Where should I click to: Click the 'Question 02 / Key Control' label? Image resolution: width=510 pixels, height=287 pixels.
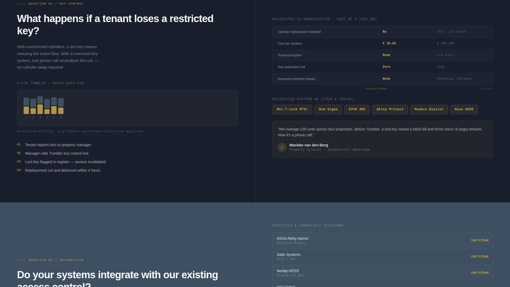coord(56,4)
